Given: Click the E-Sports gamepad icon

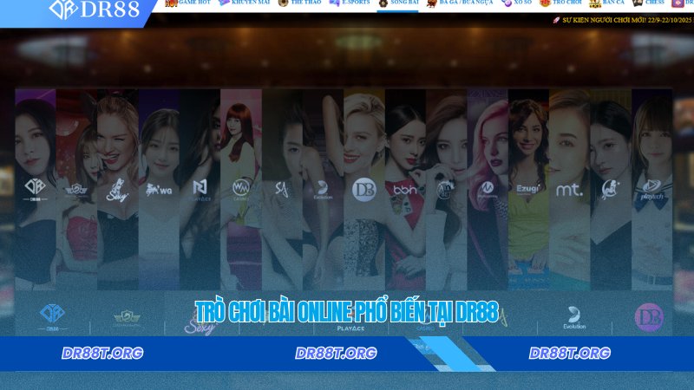Looking at the screenshot, I should [x=334, y=3].
